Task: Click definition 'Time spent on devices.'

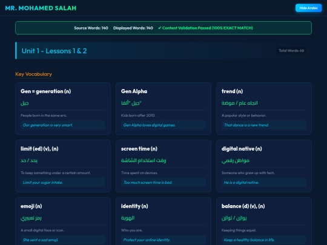Action: click(139, 173)
